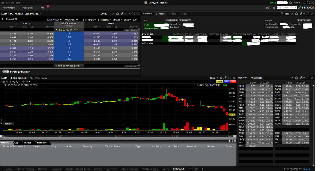Open Today range dropdown on chart
Viewport: 320px width, 171px height.
click(x=213, y=78)
